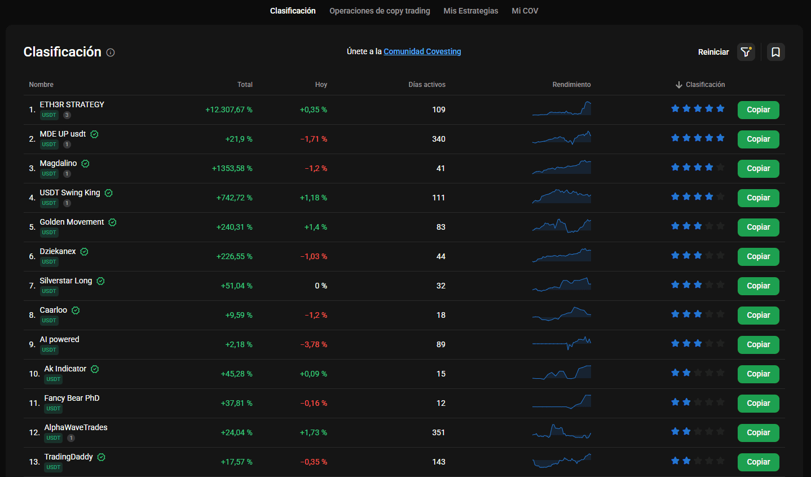Open the filter icon next to Reiniciar

(746, 52)
